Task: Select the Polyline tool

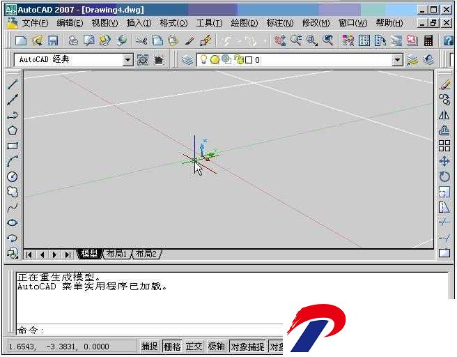Action: (x=13, y=116)
